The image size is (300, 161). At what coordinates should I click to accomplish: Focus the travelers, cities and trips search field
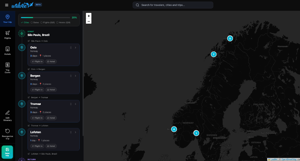(x=173, y=5)
